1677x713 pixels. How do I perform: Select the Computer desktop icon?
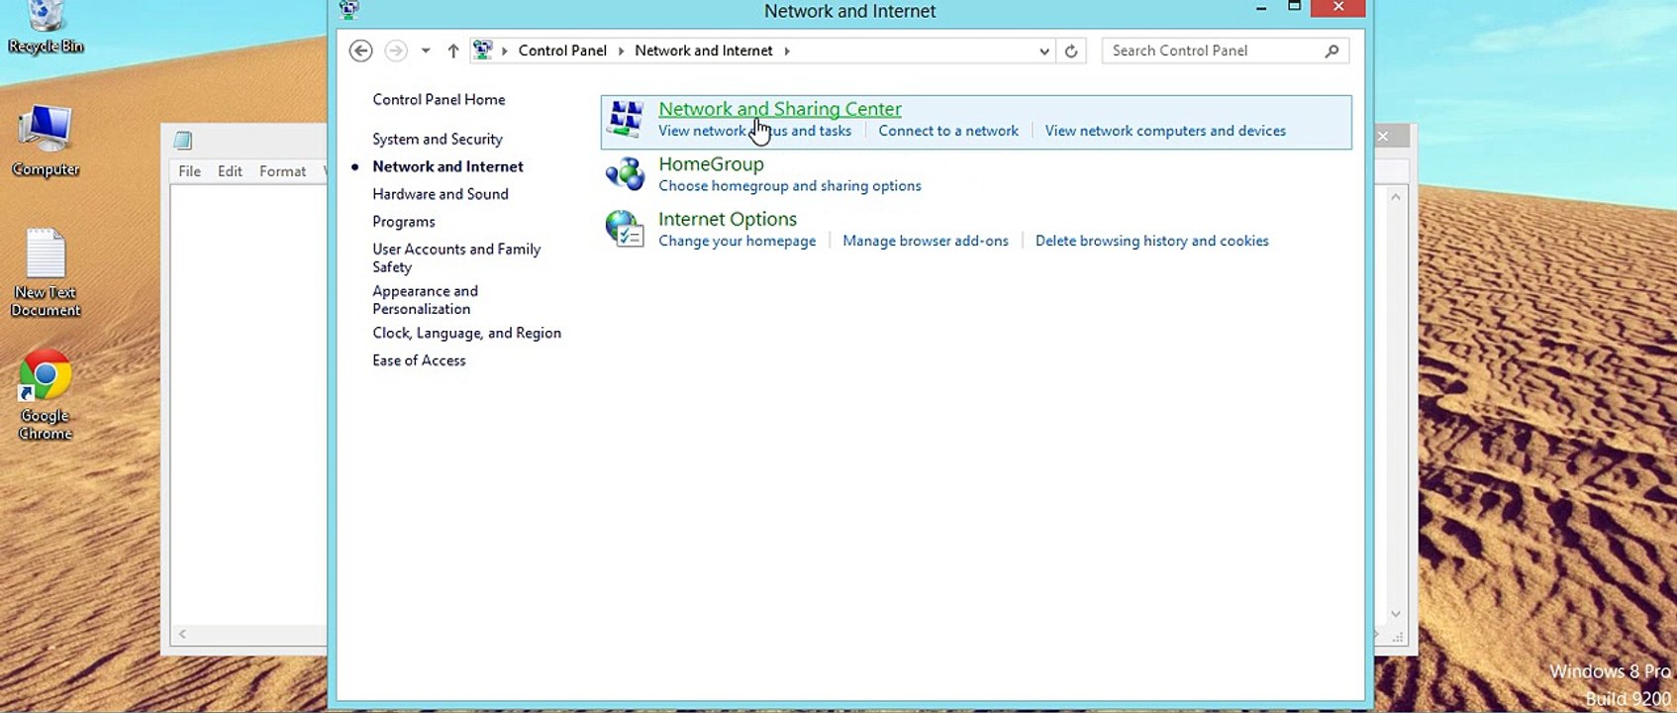tap(46, 141)
